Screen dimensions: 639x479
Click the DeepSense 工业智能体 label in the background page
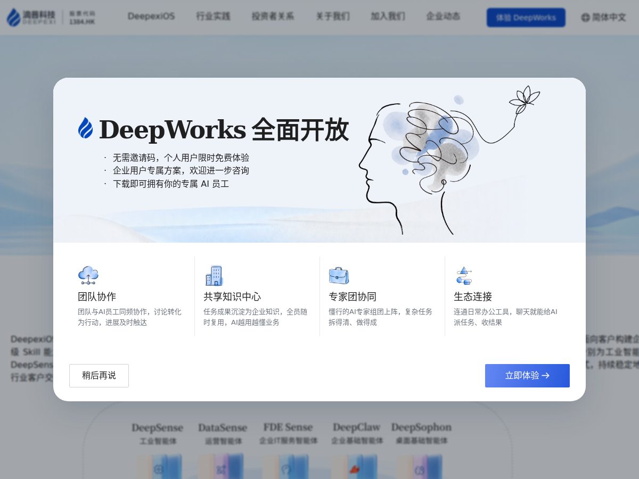point(158,434)
